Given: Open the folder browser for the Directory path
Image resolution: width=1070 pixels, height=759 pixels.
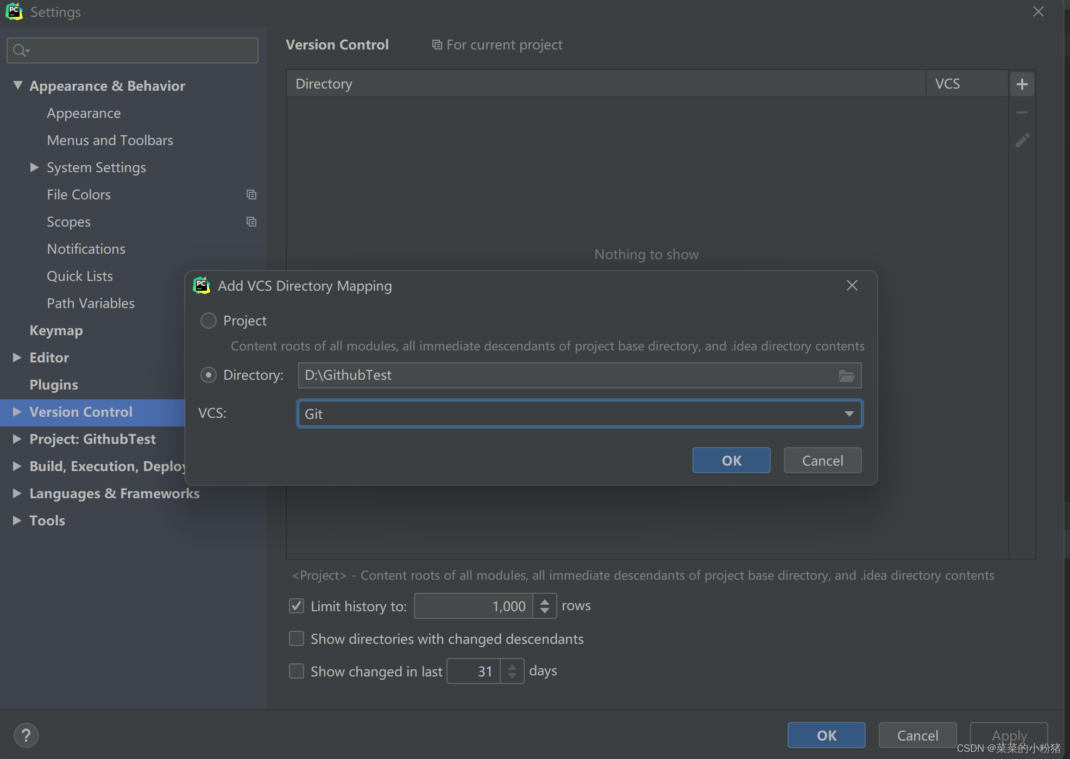Looking at the screenshot, I should [x=846, y=375].
